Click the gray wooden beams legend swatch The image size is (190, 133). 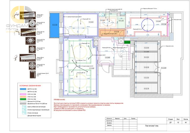pos(23,104)
